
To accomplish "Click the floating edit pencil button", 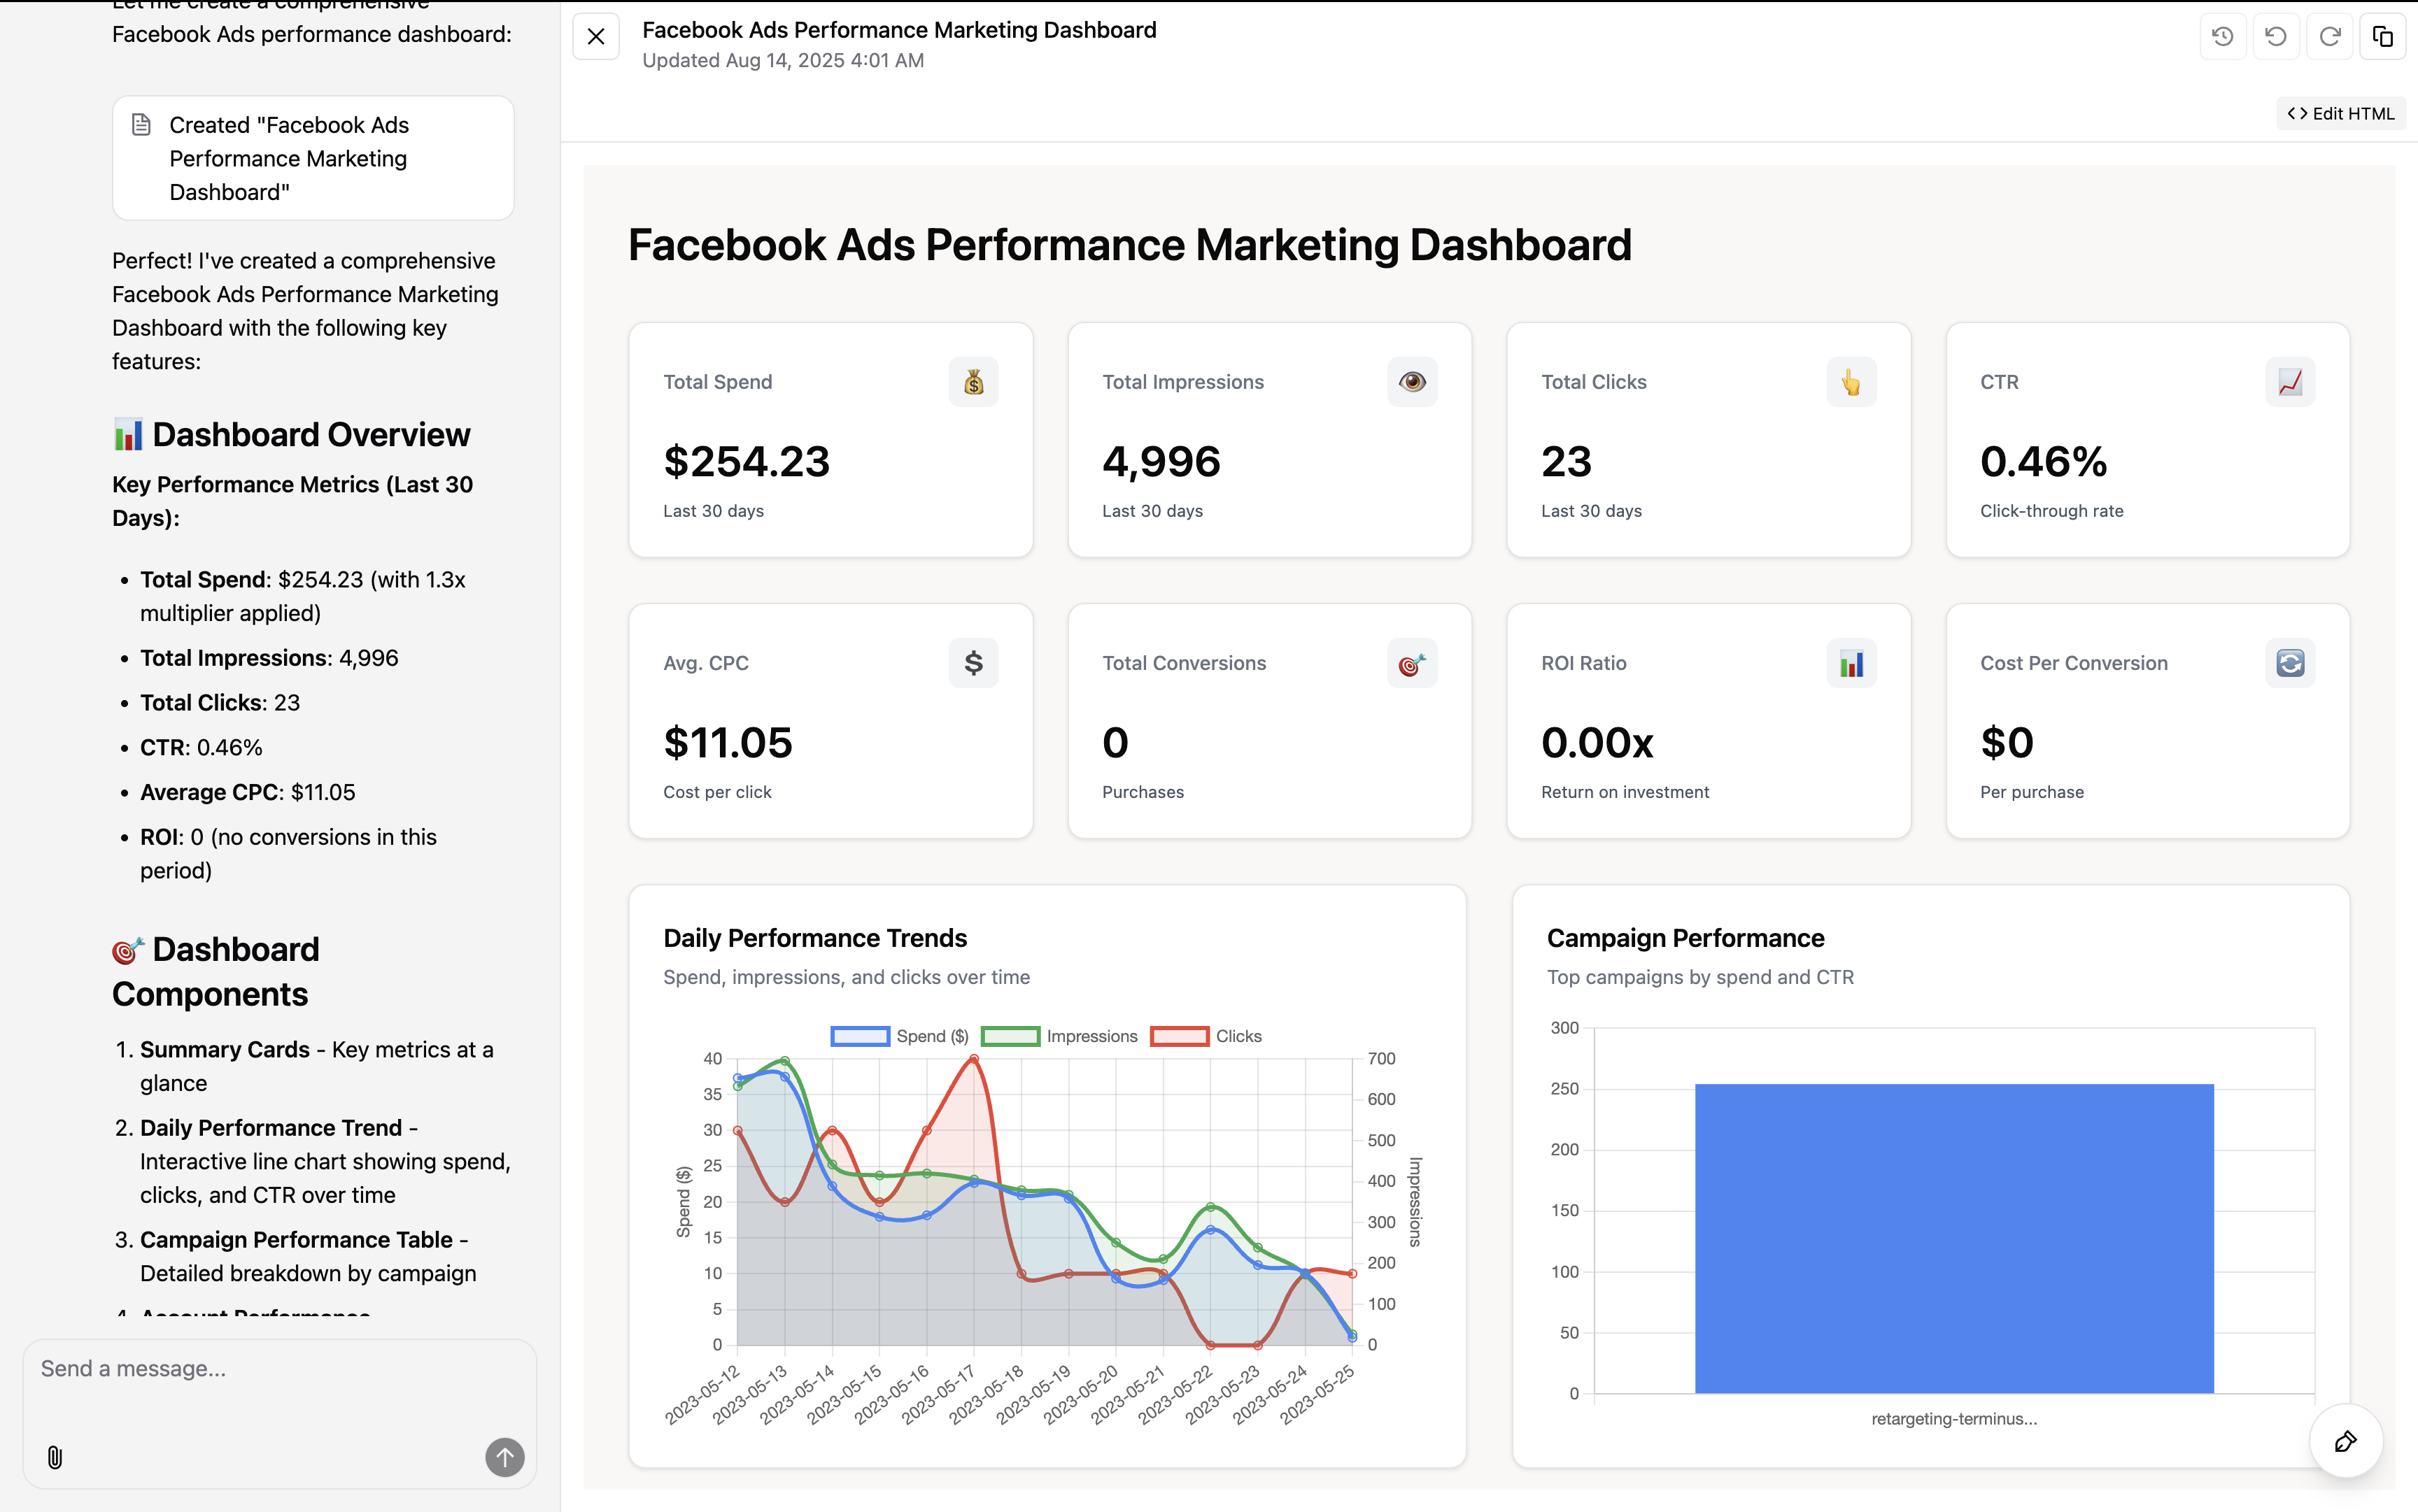I will coord(2345,1441).
